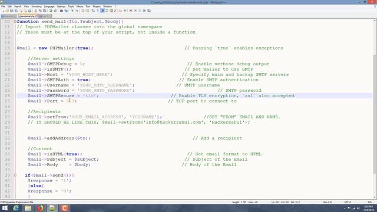Image resolution: width=377 pixels, height=212 pixels.
Task: Click 'YOUR_EMAIL_ADDRESS' string on line 28
Action: tap(96, 117)
